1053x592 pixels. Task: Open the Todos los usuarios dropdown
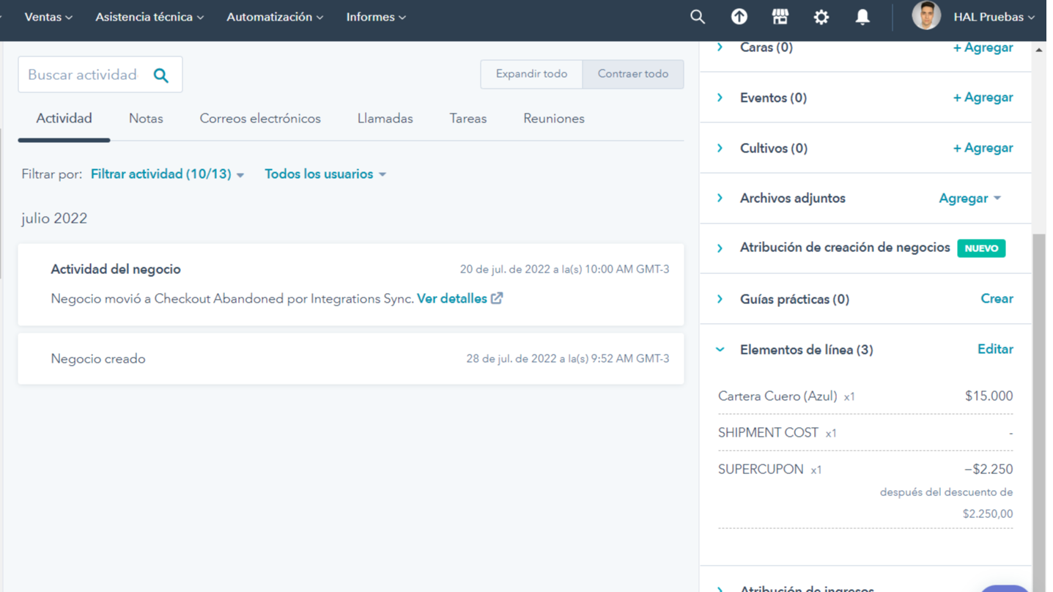325,174
